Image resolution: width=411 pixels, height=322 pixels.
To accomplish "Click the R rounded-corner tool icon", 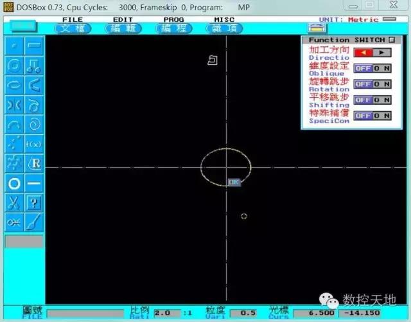I will [x=34, y=164].
